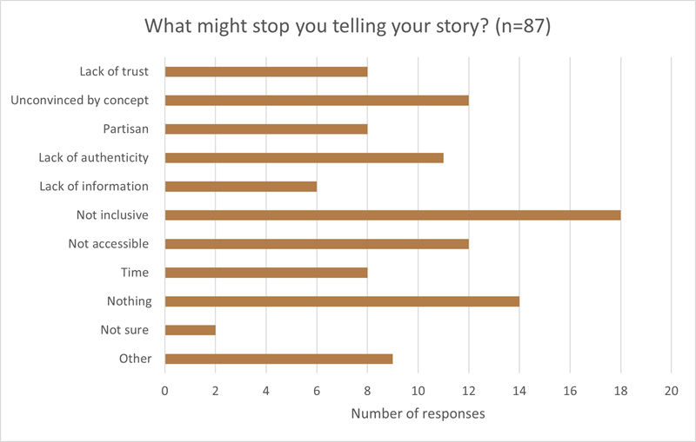
Task: Click the 0 value on horizontal axis
Action: (165, 391)
